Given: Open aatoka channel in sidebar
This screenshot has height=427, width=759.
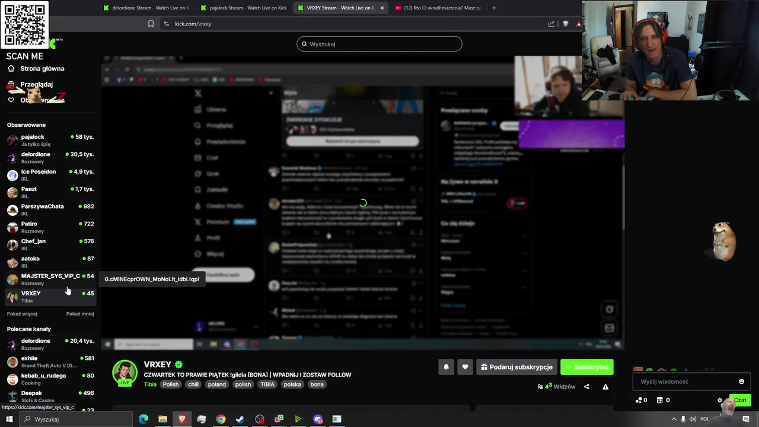Looking at the screenshot, I should tap(50, 262).
